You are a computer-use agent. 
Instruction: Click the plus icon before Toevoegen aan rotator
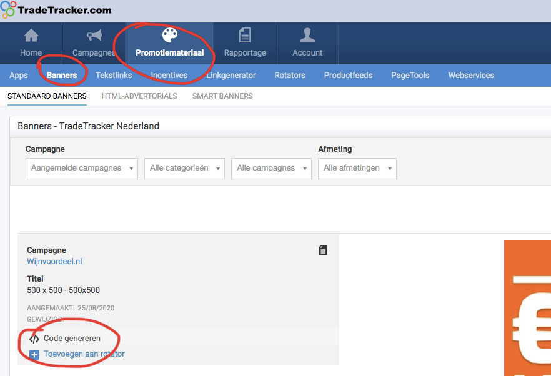[x=33, y=354]
